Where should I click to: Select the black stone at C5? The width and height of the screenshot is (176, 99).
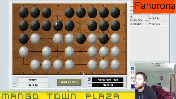[46, 13]
